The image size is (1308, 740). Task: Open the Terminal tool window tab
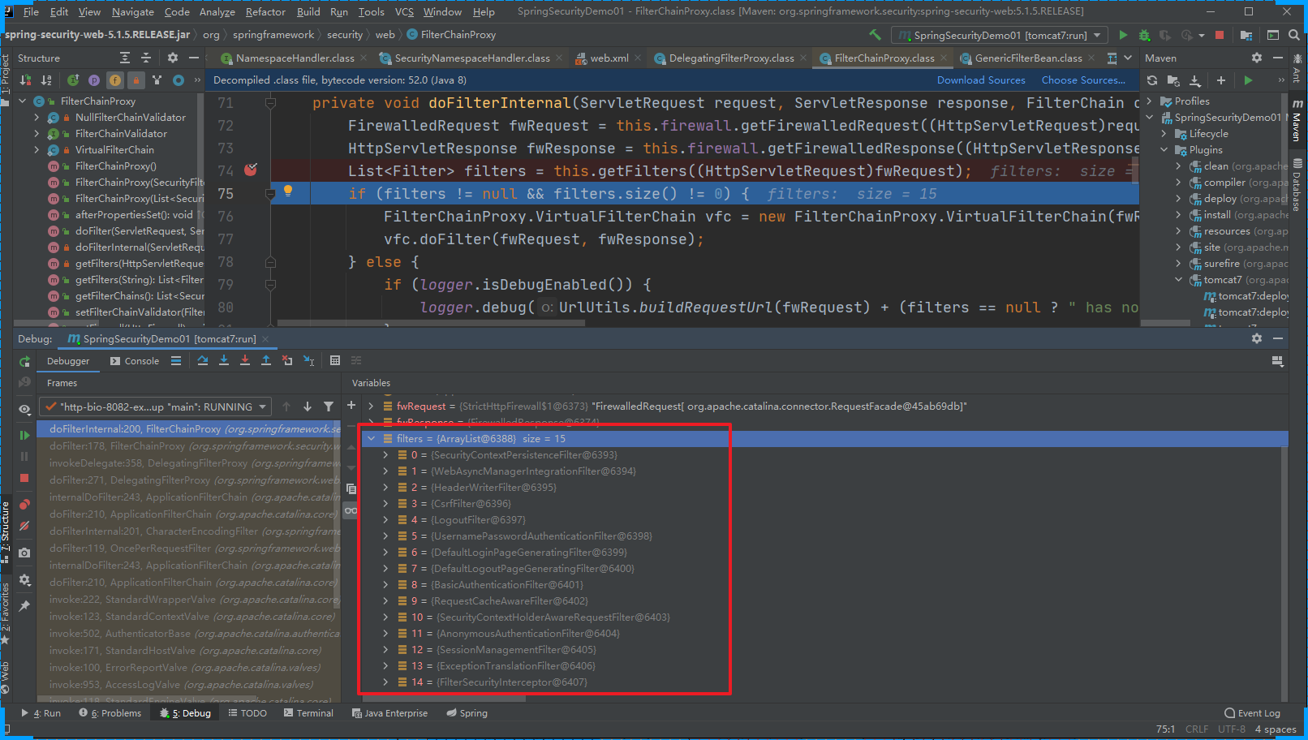tap(308, 713)
